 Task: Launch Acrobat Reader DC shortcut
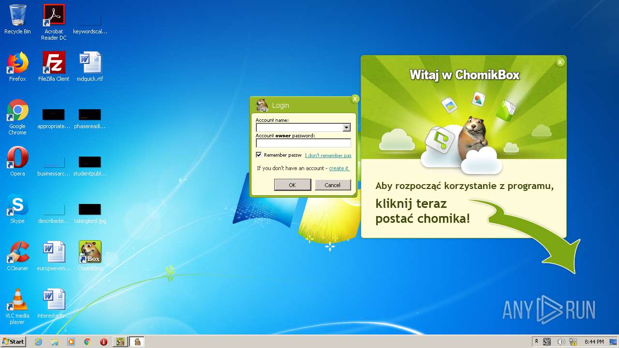click(54, 22)
